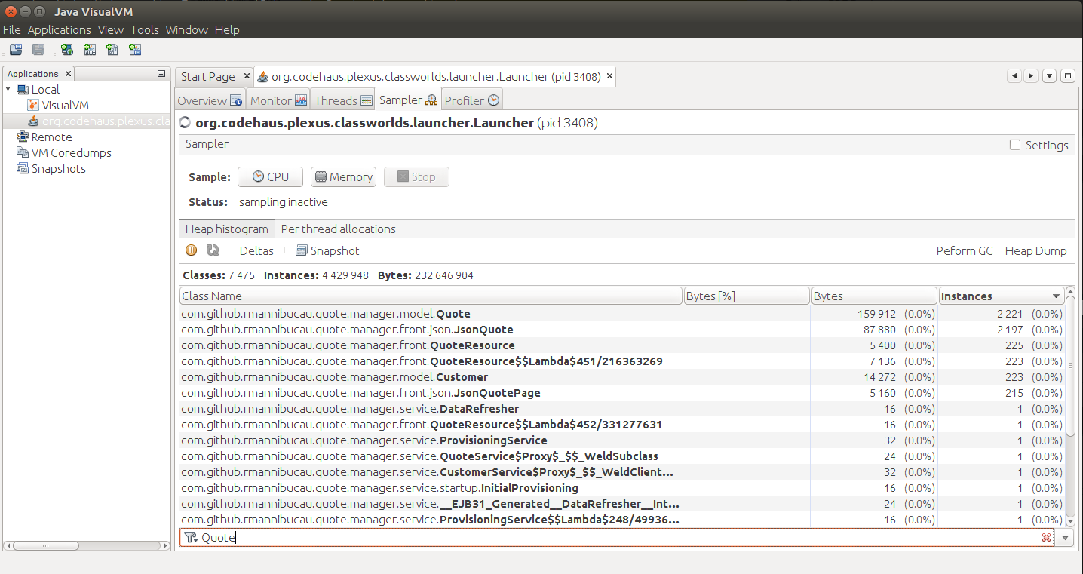The image size is (1083, 574).
Task: Open the document list dropdown arrow
Action: pyautogui.click(x=1049, y=76)
